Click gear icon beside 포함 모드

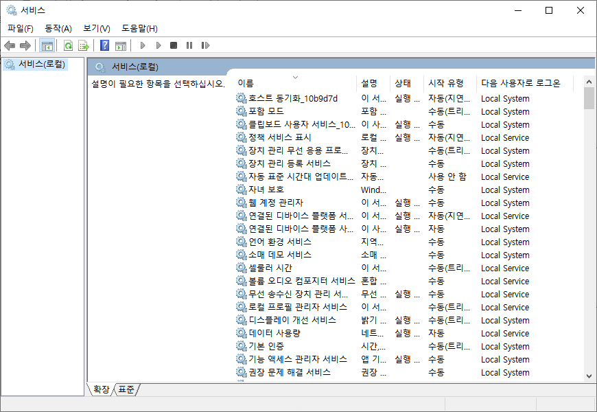click(242, 111)
